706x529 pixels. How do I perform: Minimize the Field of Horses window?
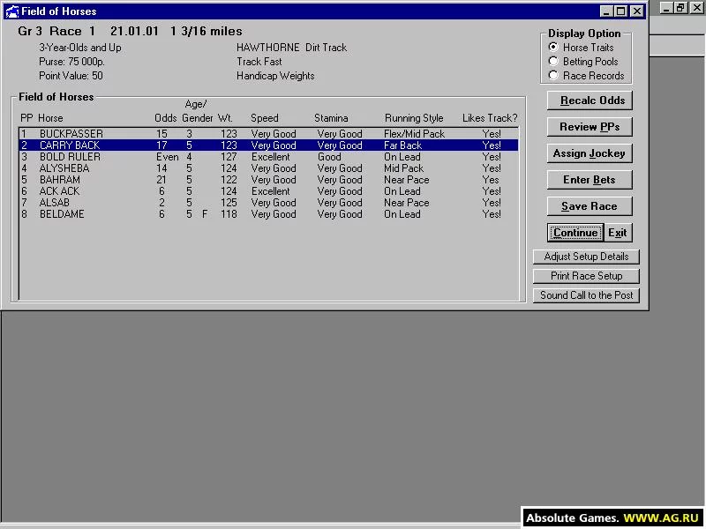606,11
